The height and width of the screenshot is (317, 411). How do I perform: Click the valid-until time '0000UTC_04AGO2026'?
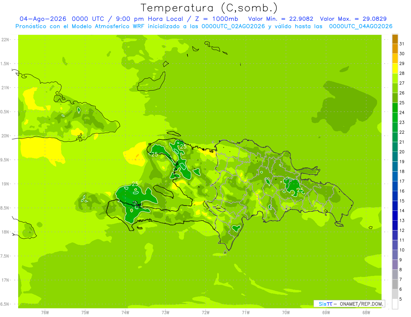[x=361, y=26]
